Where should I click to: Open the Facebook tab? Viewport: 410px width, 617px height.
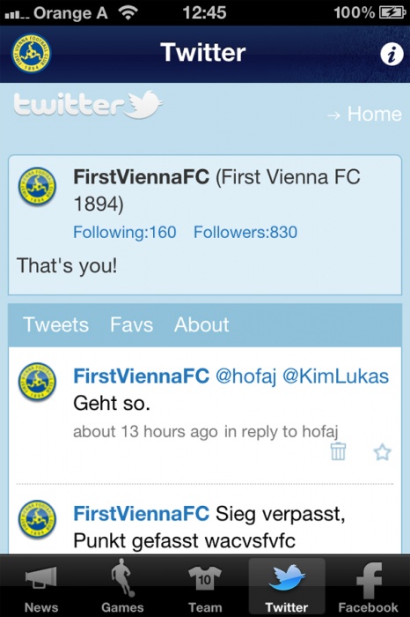(369, 586)
